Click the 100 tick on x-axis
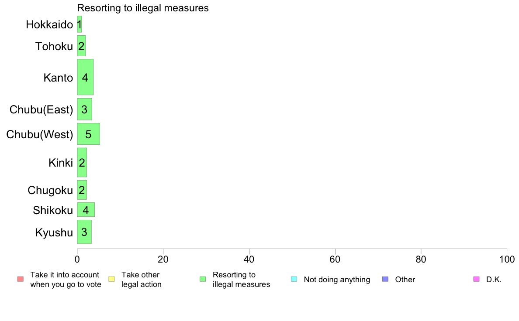 coord(507,260)
